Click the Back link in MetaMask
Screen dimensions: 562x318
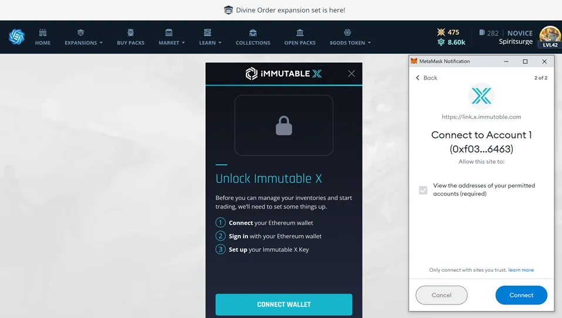(x=430, y=78)
